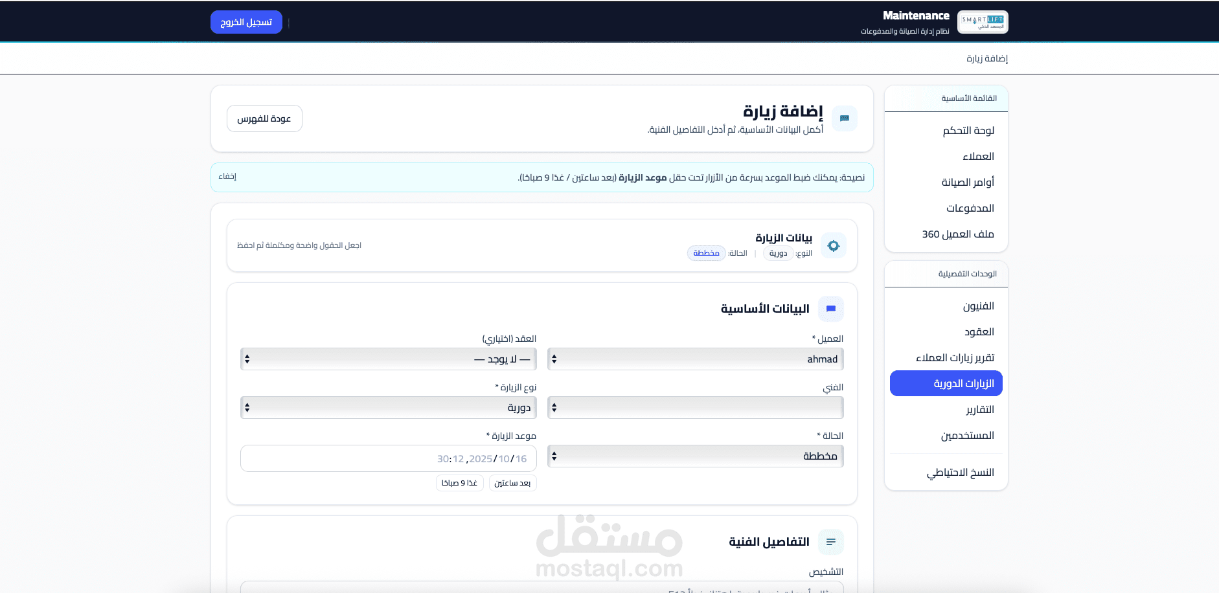Click the add-visit page header icon
This screenshot has width=1219, height=593.
[x=845, y=118]
